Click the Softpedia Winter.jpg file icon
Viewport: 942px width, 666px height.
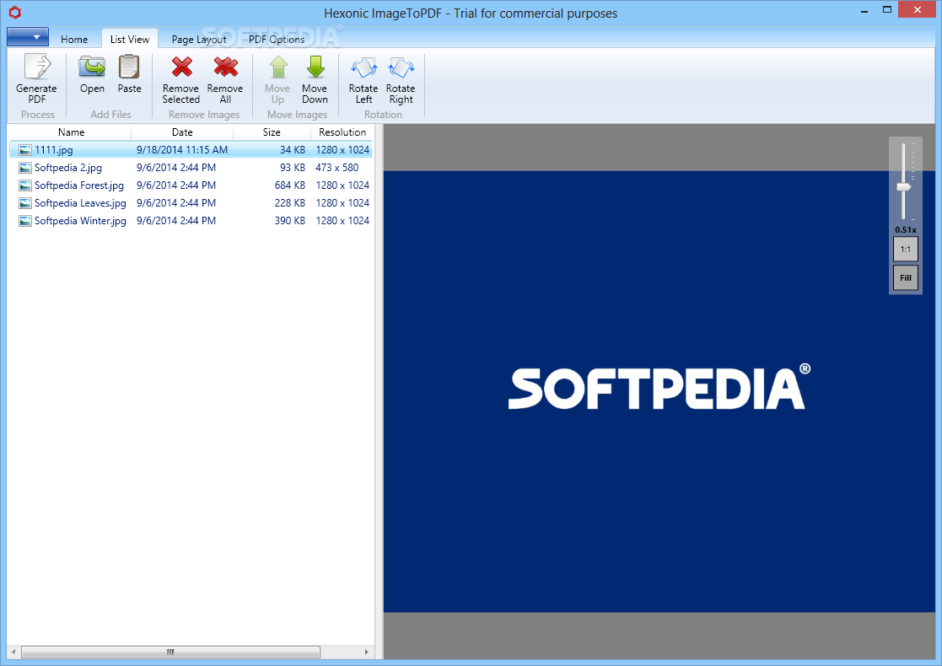point(25,221)
